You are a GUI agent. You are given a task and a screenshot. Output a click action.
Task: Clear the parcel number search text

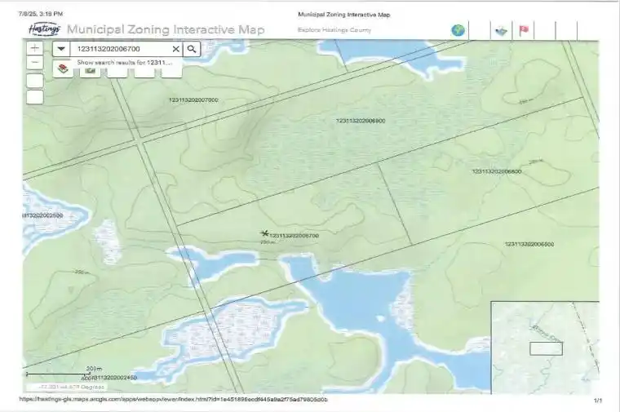pyautogui.click(x=175, y=49)
